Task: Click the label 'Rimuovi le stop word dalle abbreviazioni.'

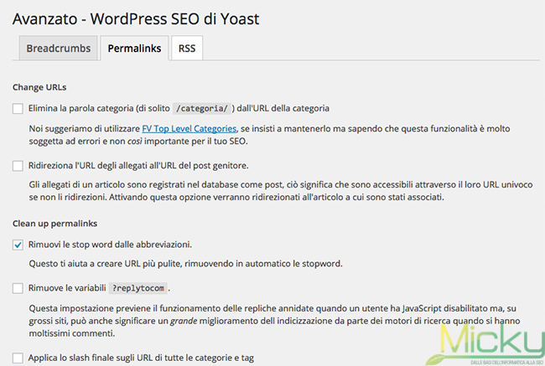Action: point(110,245)
